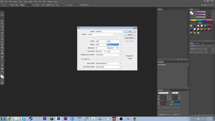Open After Effects from the taskbar

[x=45, y=119]
